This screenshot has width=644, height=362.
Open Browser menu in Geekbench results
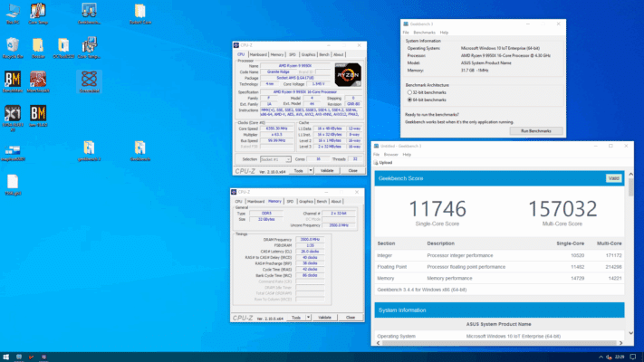(x=390, y=155)
